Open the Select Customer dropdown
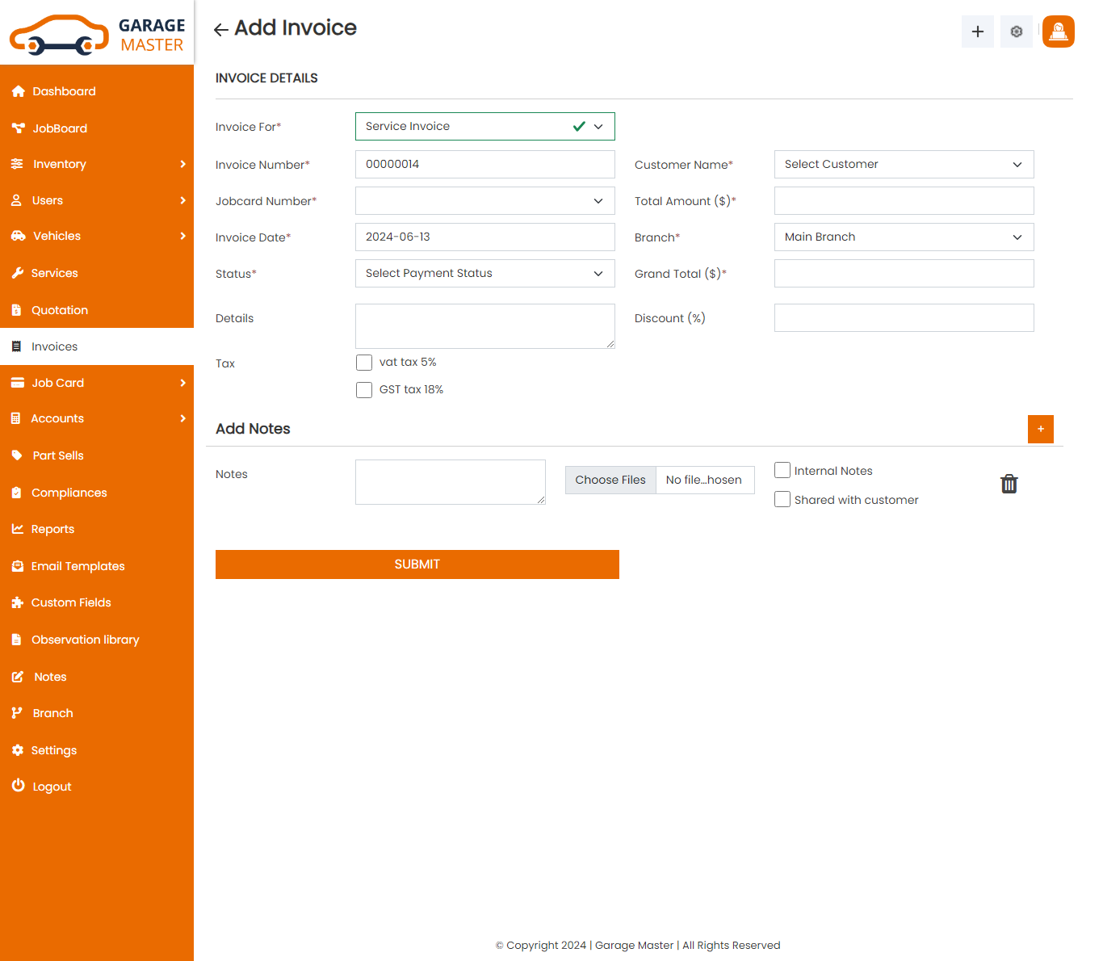This screenshot has width=1103, height=961. 904,164
